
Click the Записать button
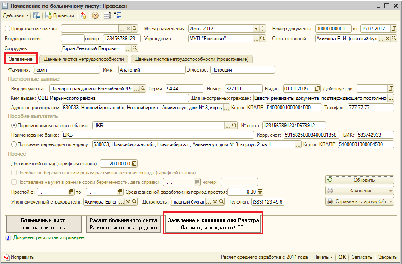pos(362,257)
